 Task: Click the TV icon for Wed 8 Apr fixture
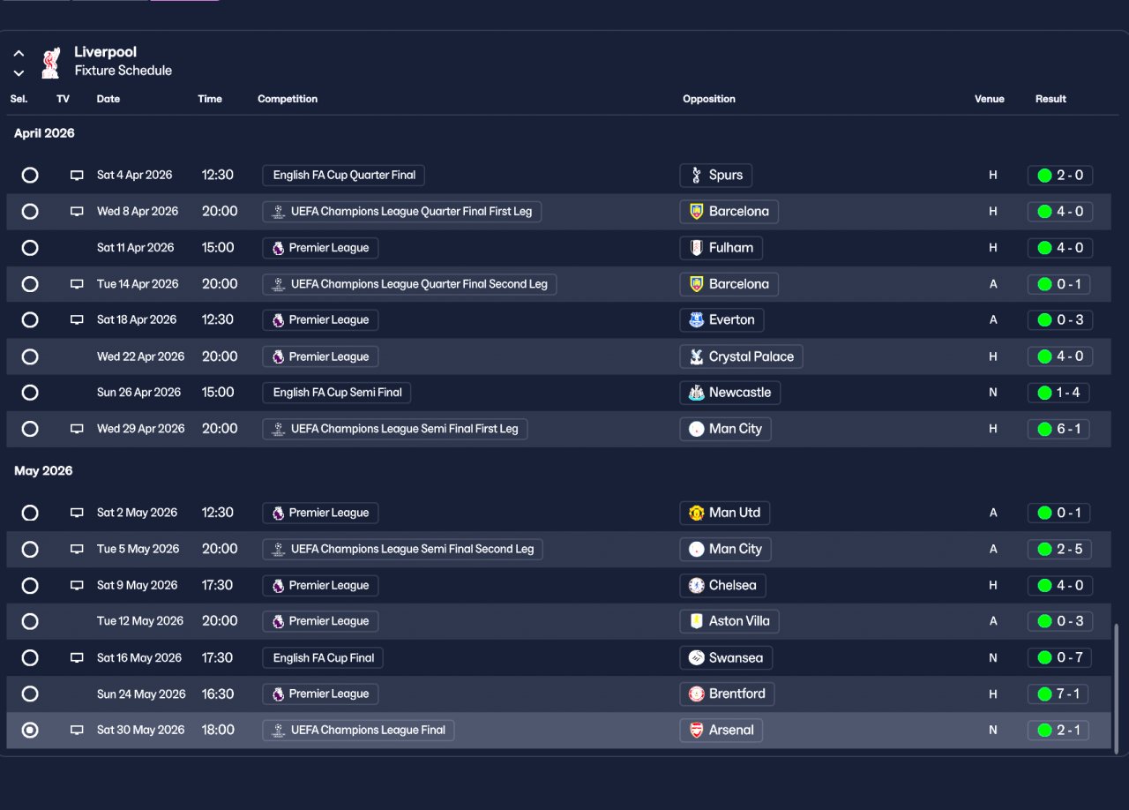point(77,212)
